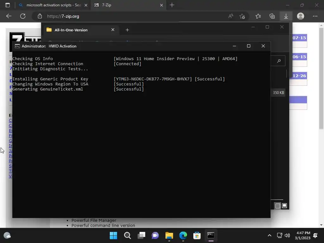
Task: Open the Chat app from taskbar
Action: click(x=155, y=235)
